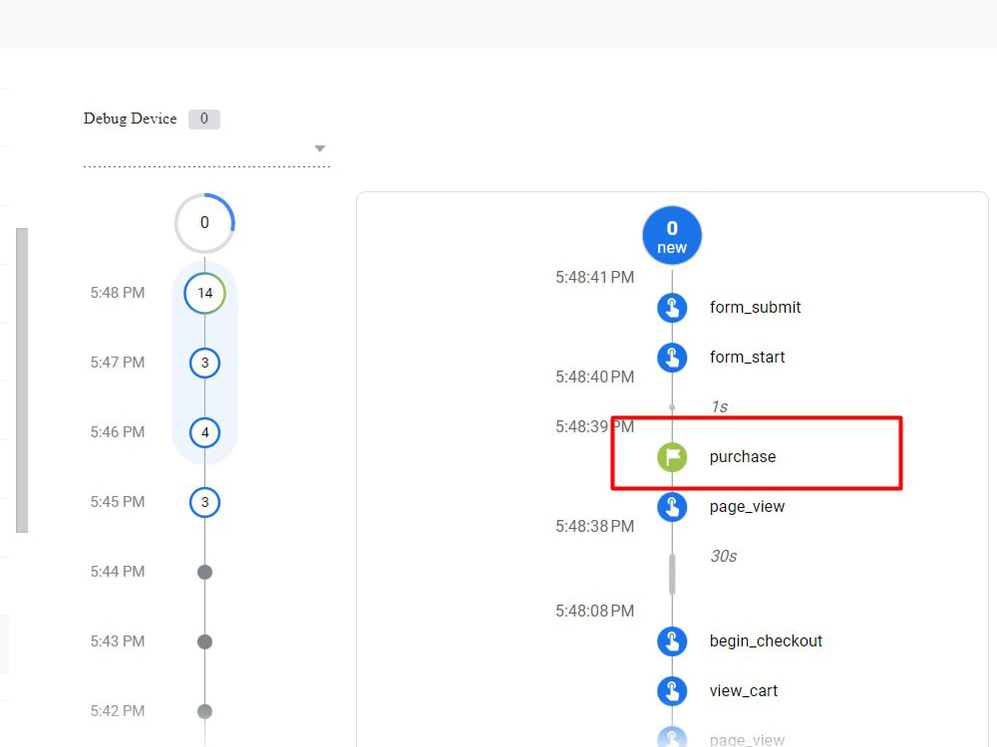Click the 5:46 PM minute label
This screenshot has height=747, width=997.
[x=118, y=432]
